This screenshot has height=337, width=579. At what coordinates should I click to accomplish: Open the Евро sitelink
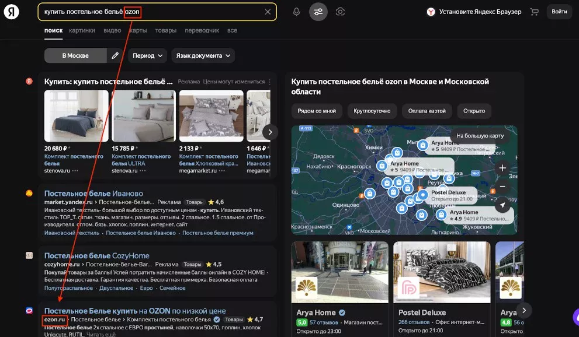[146, 288]
